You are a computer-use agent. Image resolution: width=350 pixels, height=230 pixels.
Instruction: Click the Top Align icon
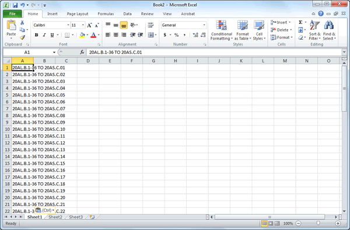tap(108, 25)
